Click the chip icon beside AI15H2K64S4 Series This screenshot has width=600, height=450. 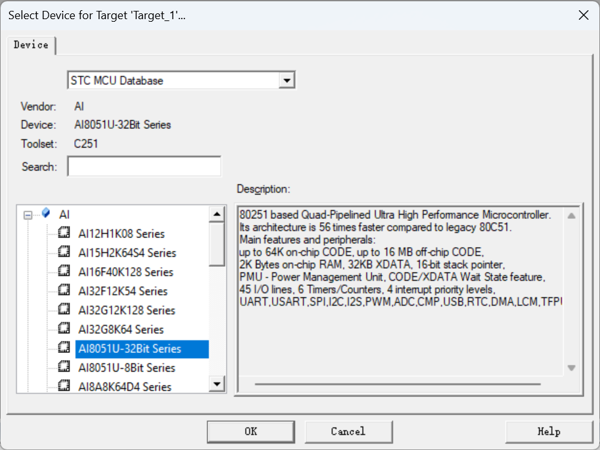pyautogui.click(x=64, y=251)
